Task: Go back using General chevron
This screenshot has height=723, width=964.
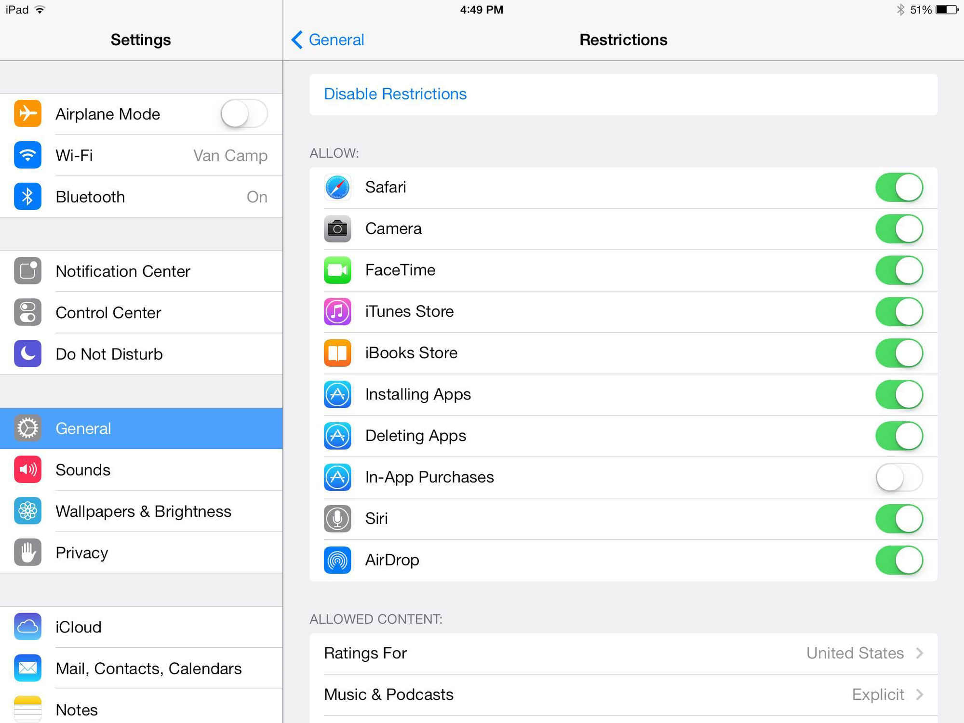Action: pos(328,40)
